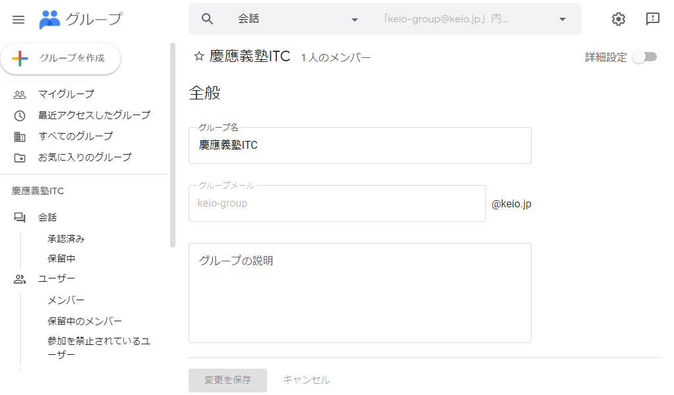
Task: Open the send feedback icon
Action: [652, 19]
